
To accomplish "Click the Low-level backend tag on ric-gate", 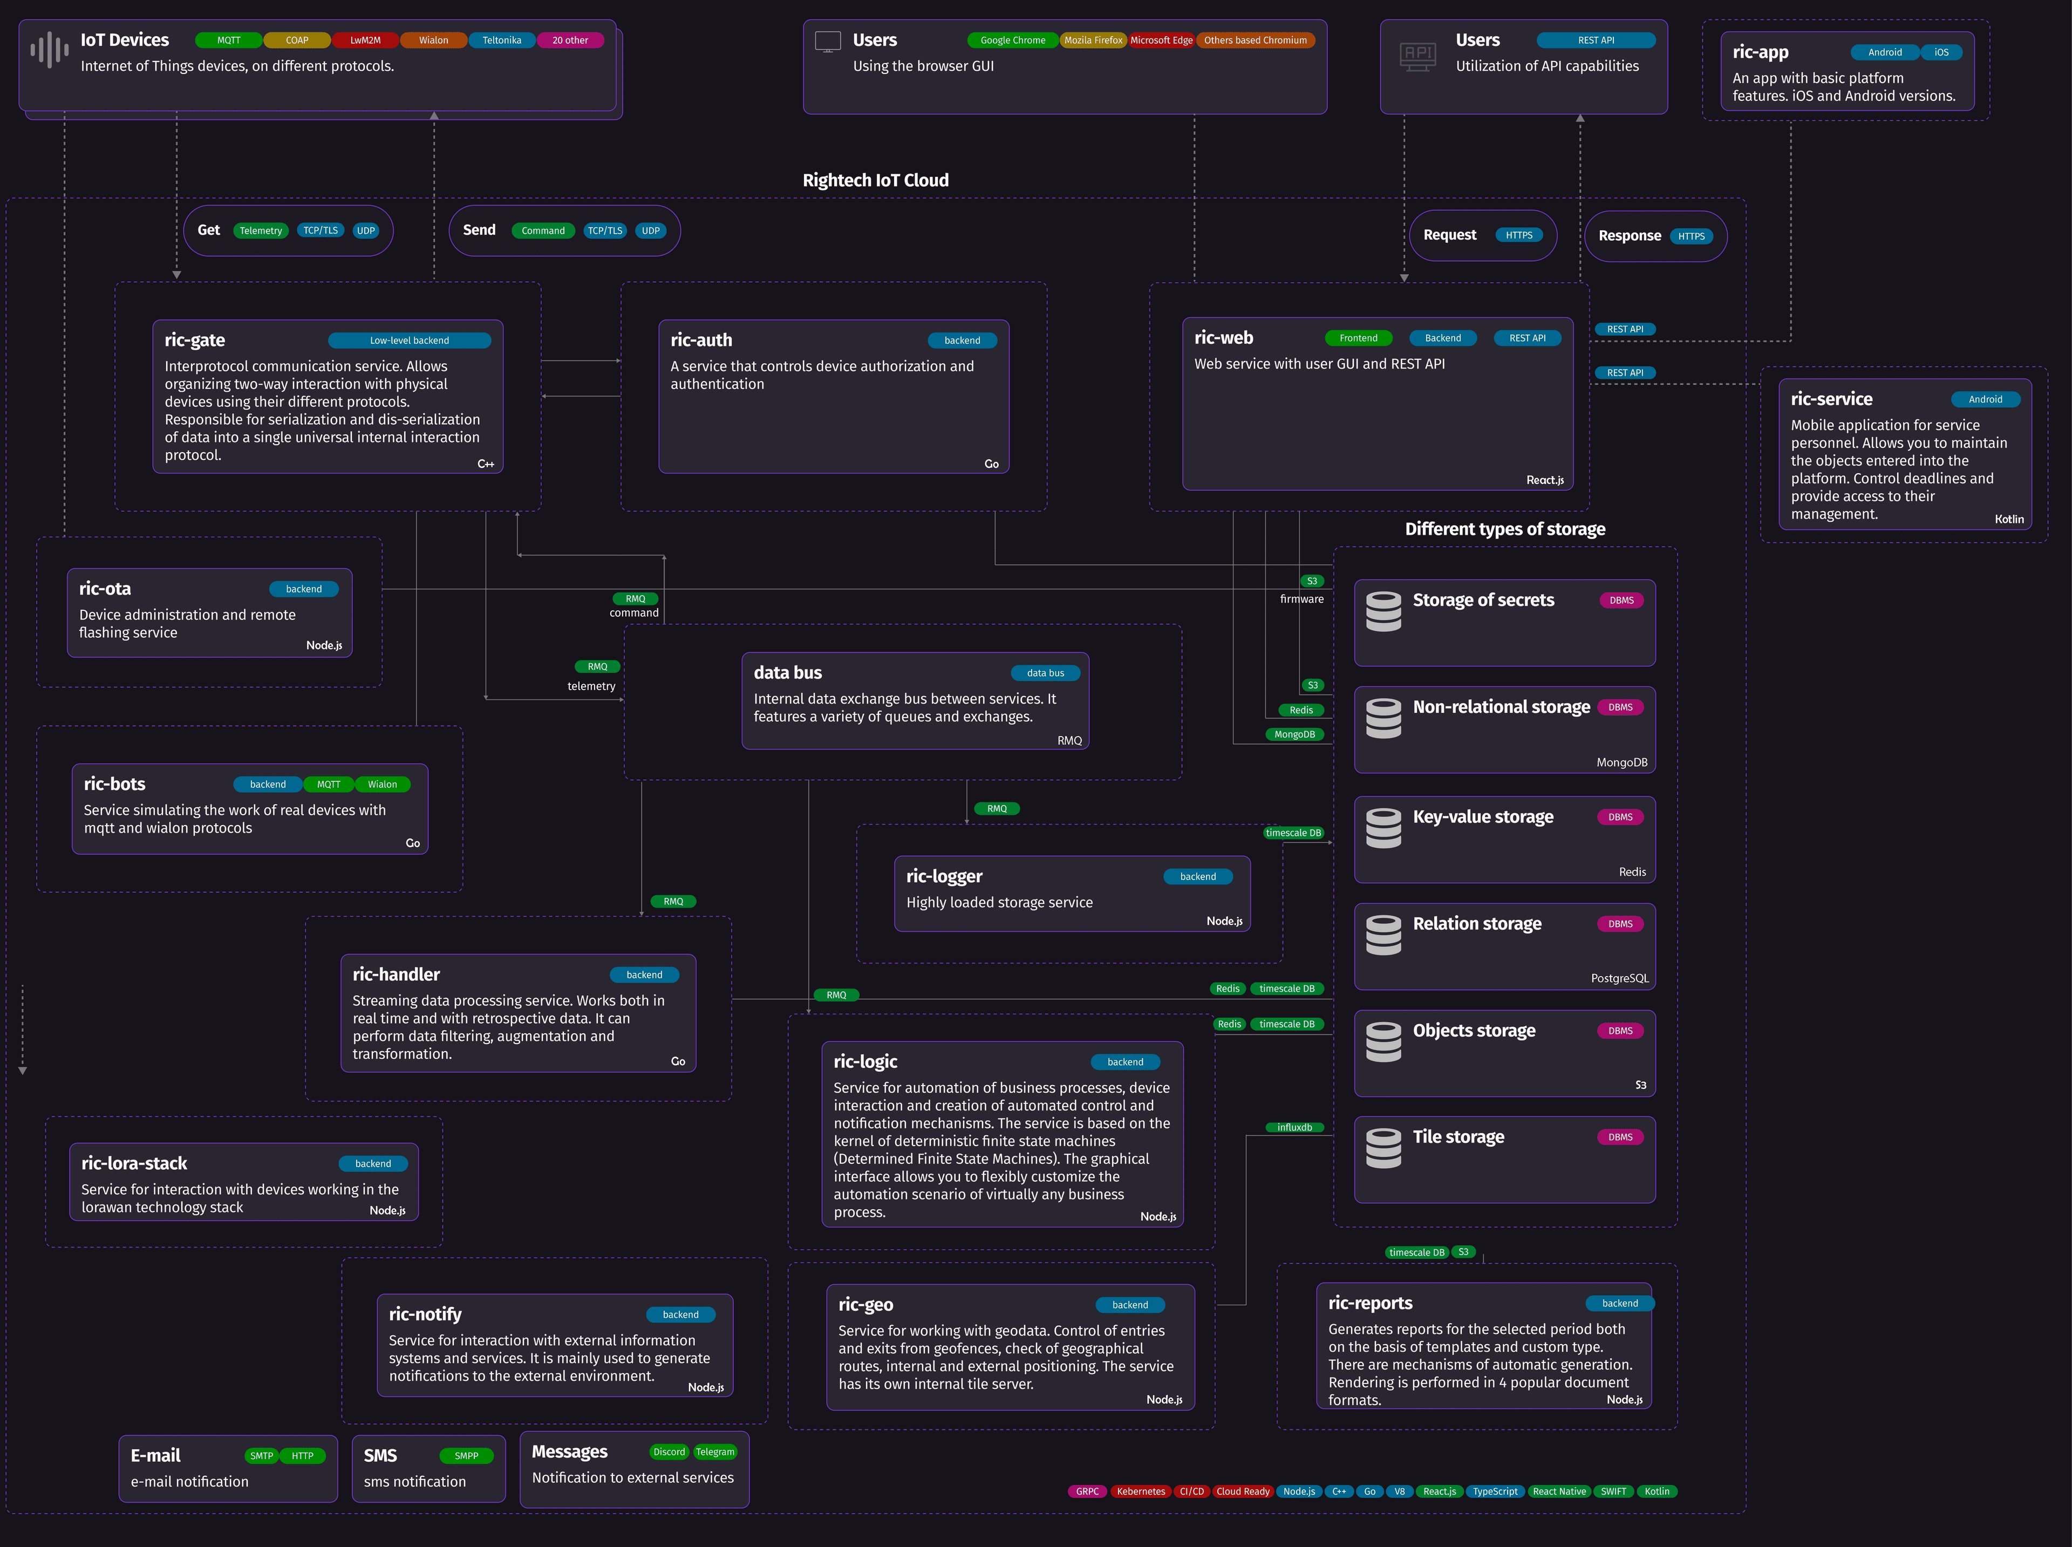I will tap(409, 341).
